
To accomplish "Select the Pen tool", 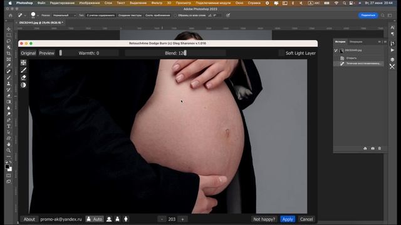I will (x=9, y=120).
